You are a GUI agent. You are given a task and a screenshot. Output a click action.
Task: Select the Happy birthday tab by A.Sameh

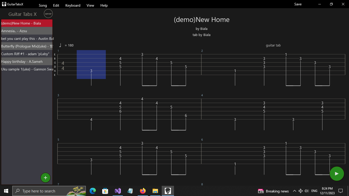(x=26, y=62)
